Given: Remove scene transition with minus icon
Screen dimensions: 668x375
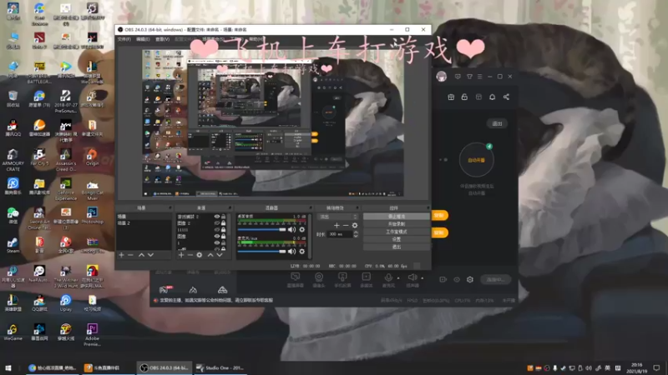Looking at the screenshot, I should [x=346, y=225].
